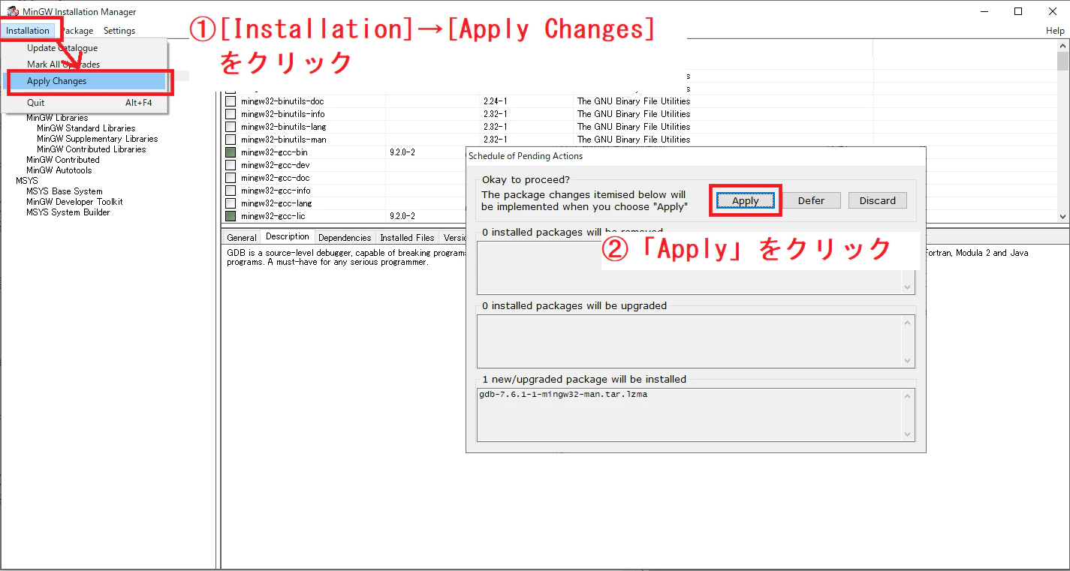Select the MSYS tree node

click(x=27, y=181)
